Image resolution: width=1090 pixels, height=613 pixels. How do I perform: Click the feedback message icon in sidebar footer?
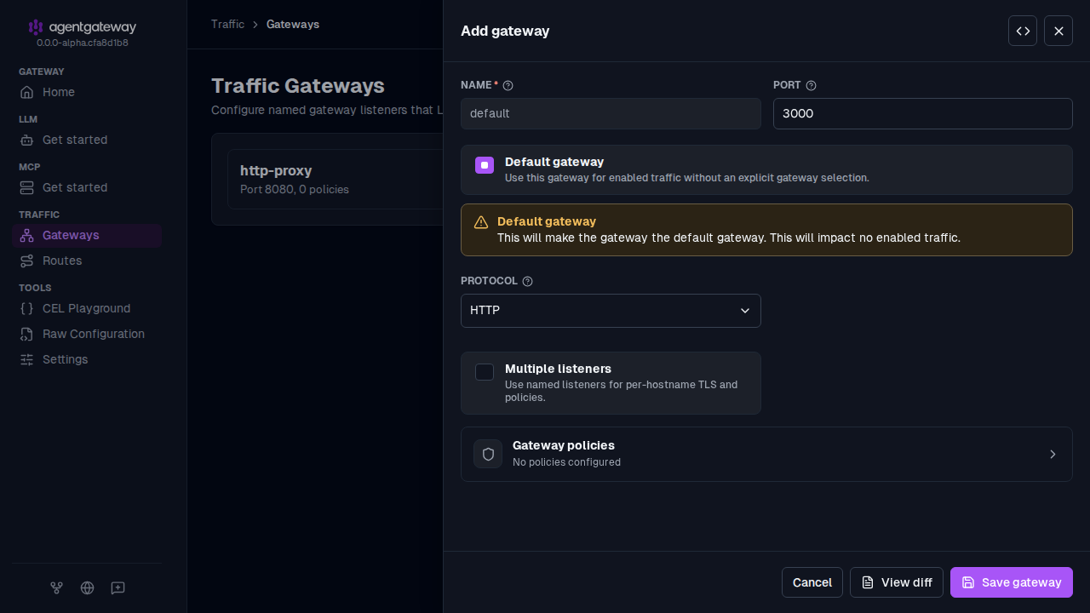[118, 587]
